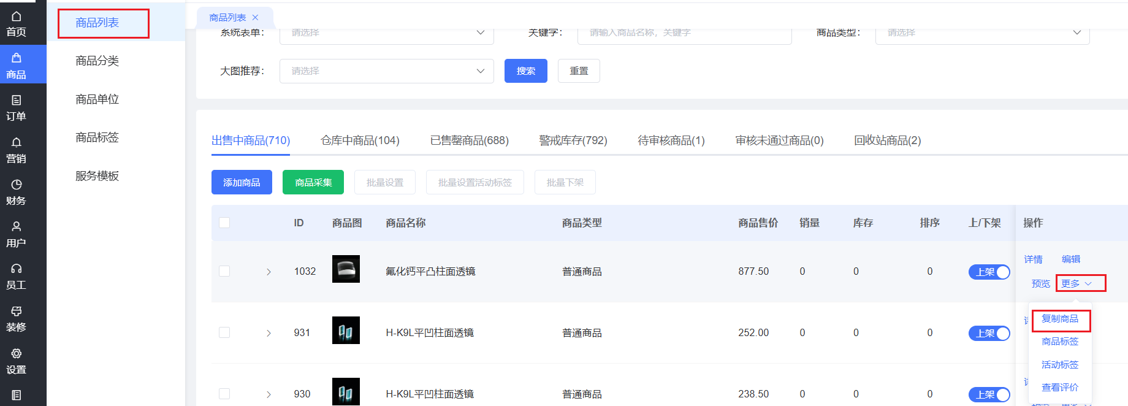
Task: Check the checkbox for product 931
Action: click(x=224, y=332)
